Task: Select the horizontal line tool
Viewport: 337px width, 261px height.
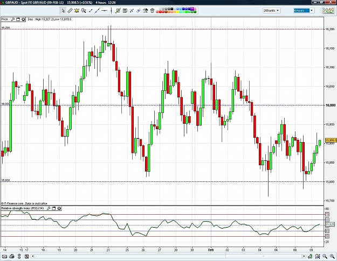Action: point(104,11)
